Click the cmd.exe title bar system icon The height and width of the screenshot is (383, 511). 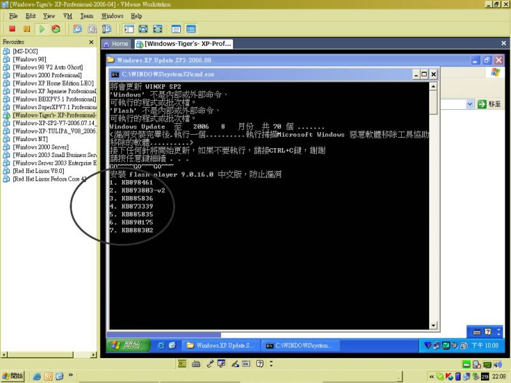(x=115, y=75)
